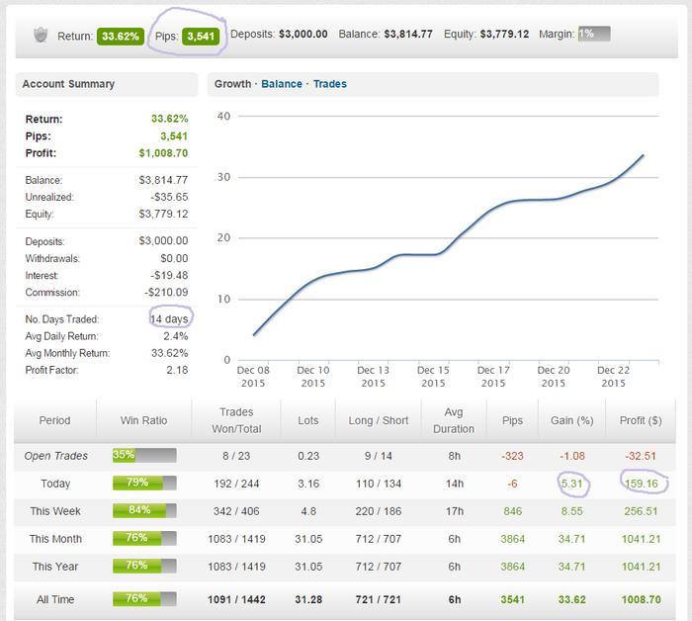The width and height of the screenshot is (692, 621).
Task: Click the Profit ($) column header
Action: point(641,420)
